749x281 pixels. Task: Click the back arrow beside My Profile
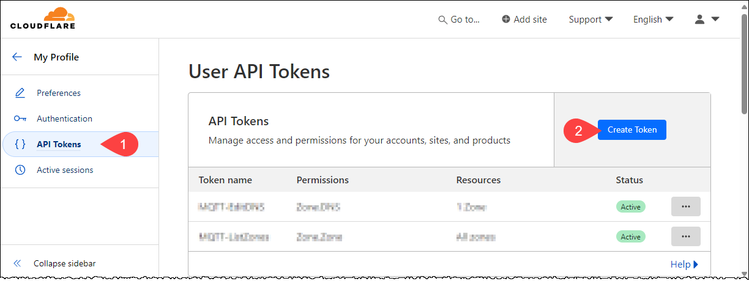17,57
